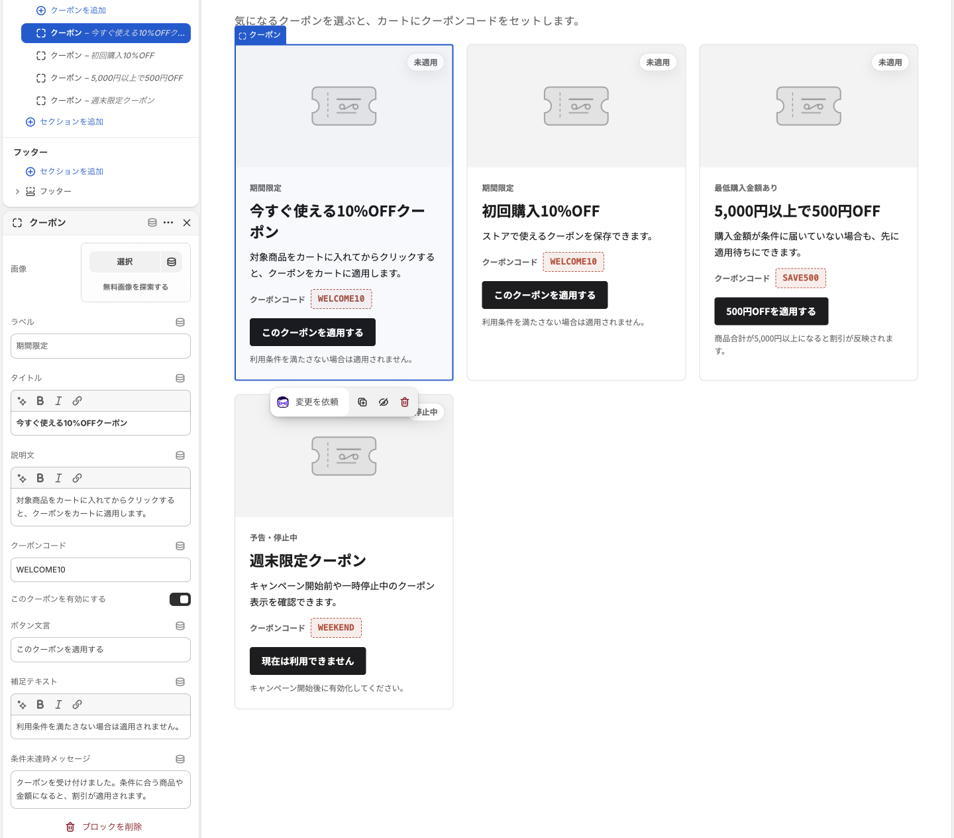Click the クーポンを追加 link
954x838 pixels.
pos(72,11)
